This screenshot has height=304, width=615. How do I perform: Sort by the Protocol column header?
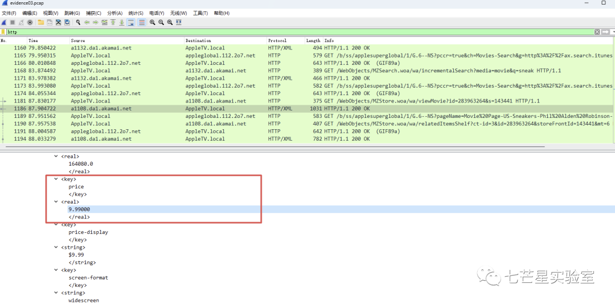tap(286, 40)
